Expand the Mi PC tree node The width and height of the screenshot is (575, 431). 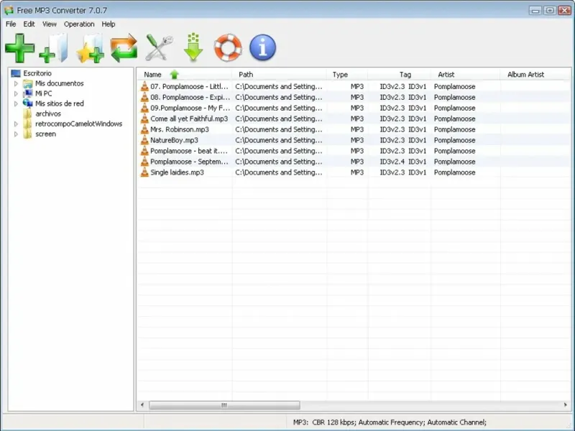click(x=16, y=93)
